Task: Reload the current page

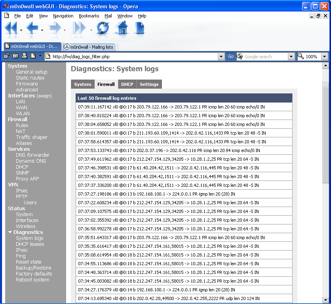Action: [x=103, y=28]
